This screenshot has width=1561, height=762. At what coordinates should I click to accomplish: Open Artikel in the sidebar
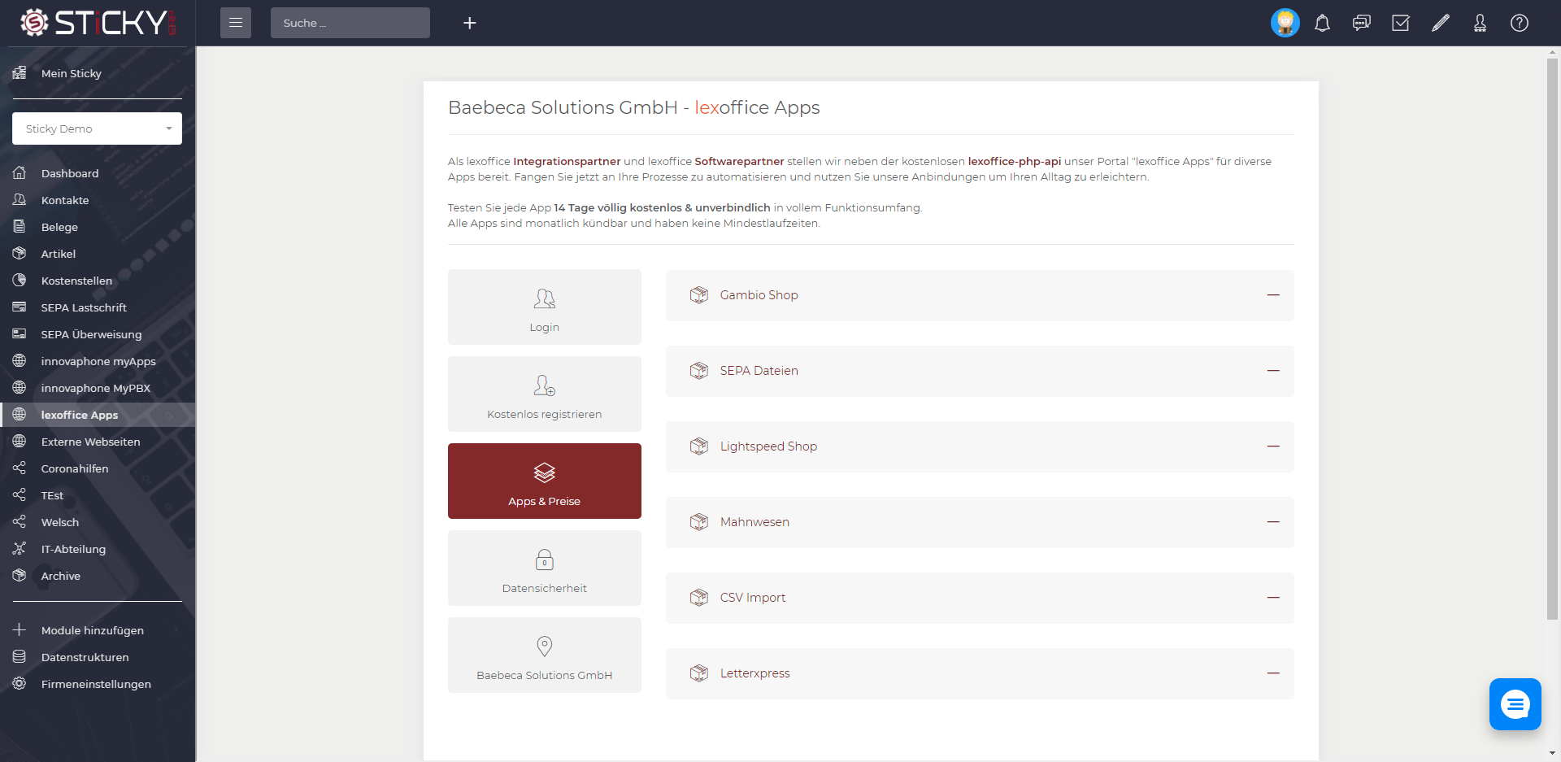click(98, 254)
